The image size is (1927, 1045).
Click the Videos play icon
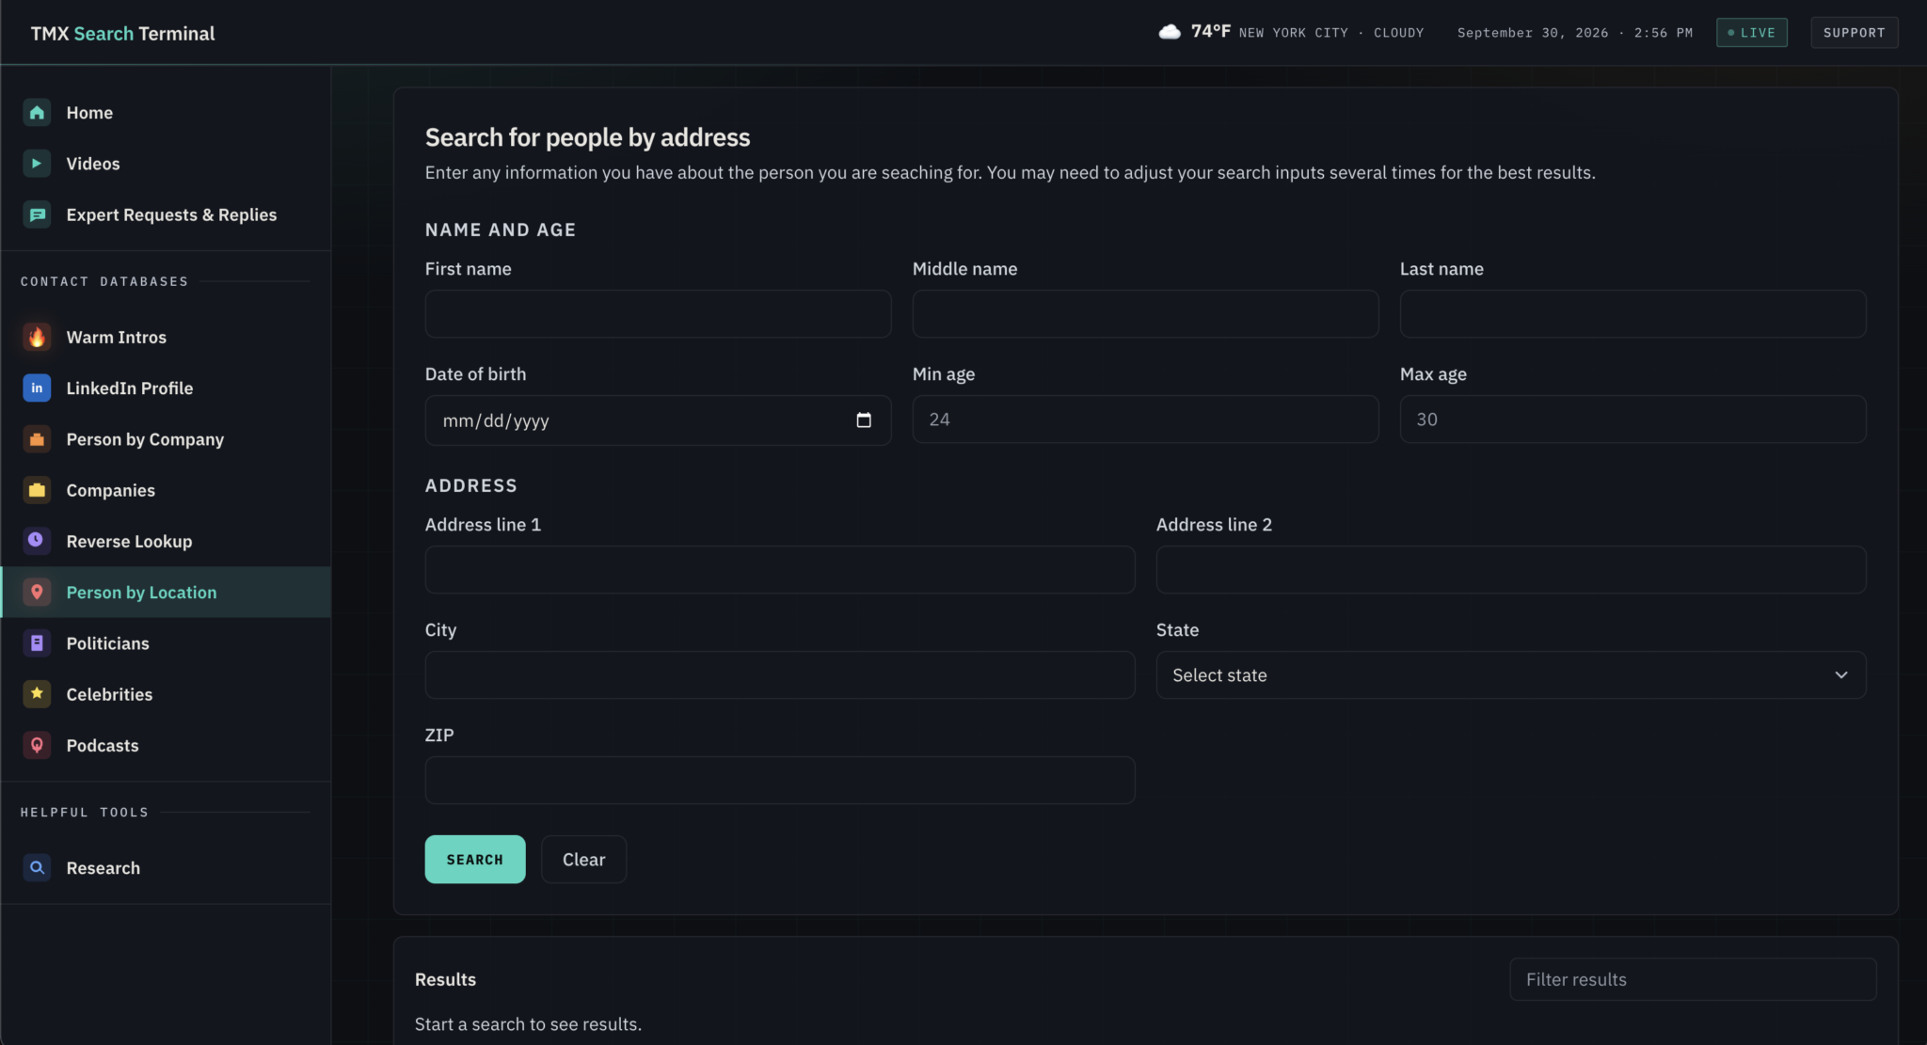coord(37,164)
